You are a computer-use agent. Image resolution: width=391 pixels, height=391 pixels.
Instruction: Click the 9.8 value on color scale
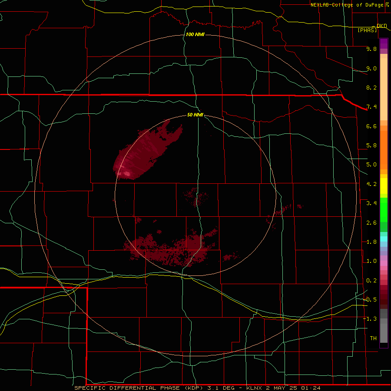371,49
